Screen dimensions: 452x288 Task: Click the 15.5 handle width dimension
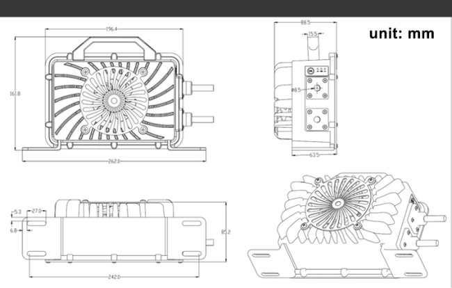312,34
